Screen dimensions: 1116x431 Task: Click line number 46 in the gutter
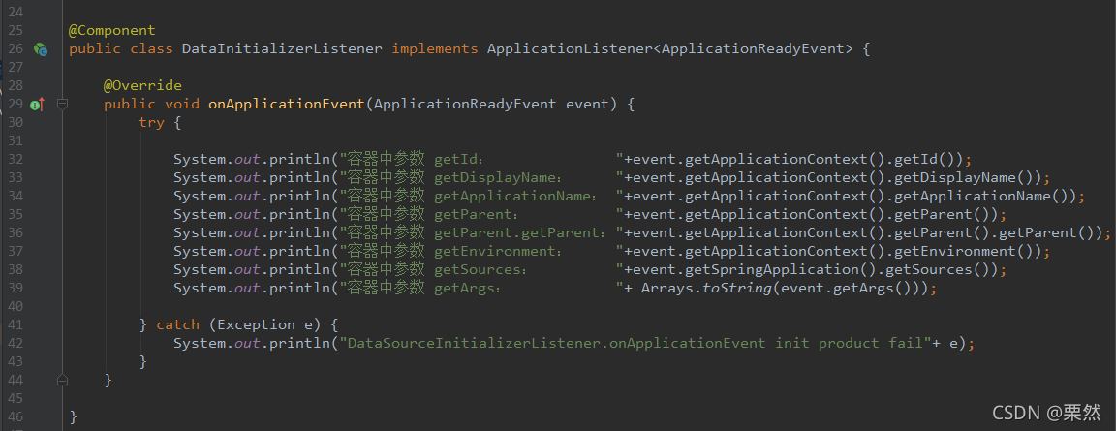(x=15, y=416)
